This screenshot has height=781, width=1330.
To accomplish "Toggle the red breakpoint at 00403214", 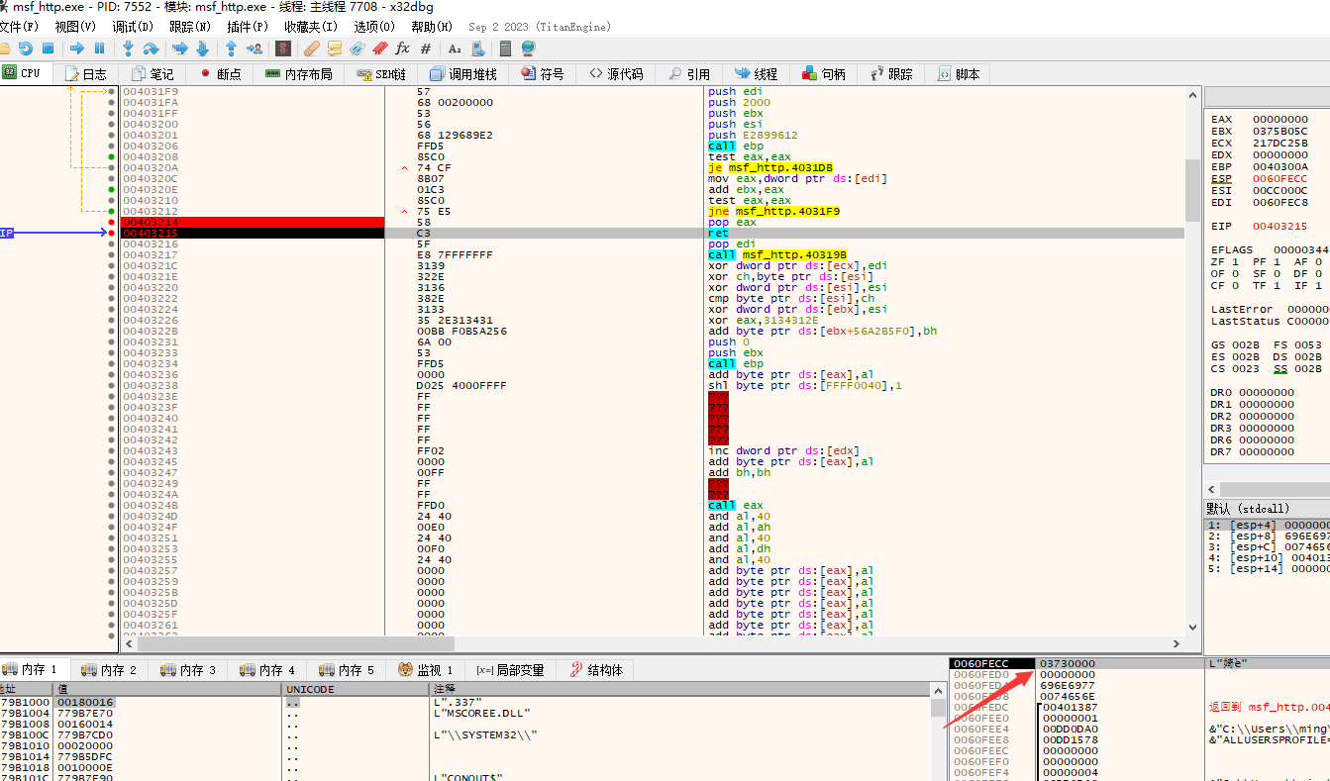I will click(111, 222).
